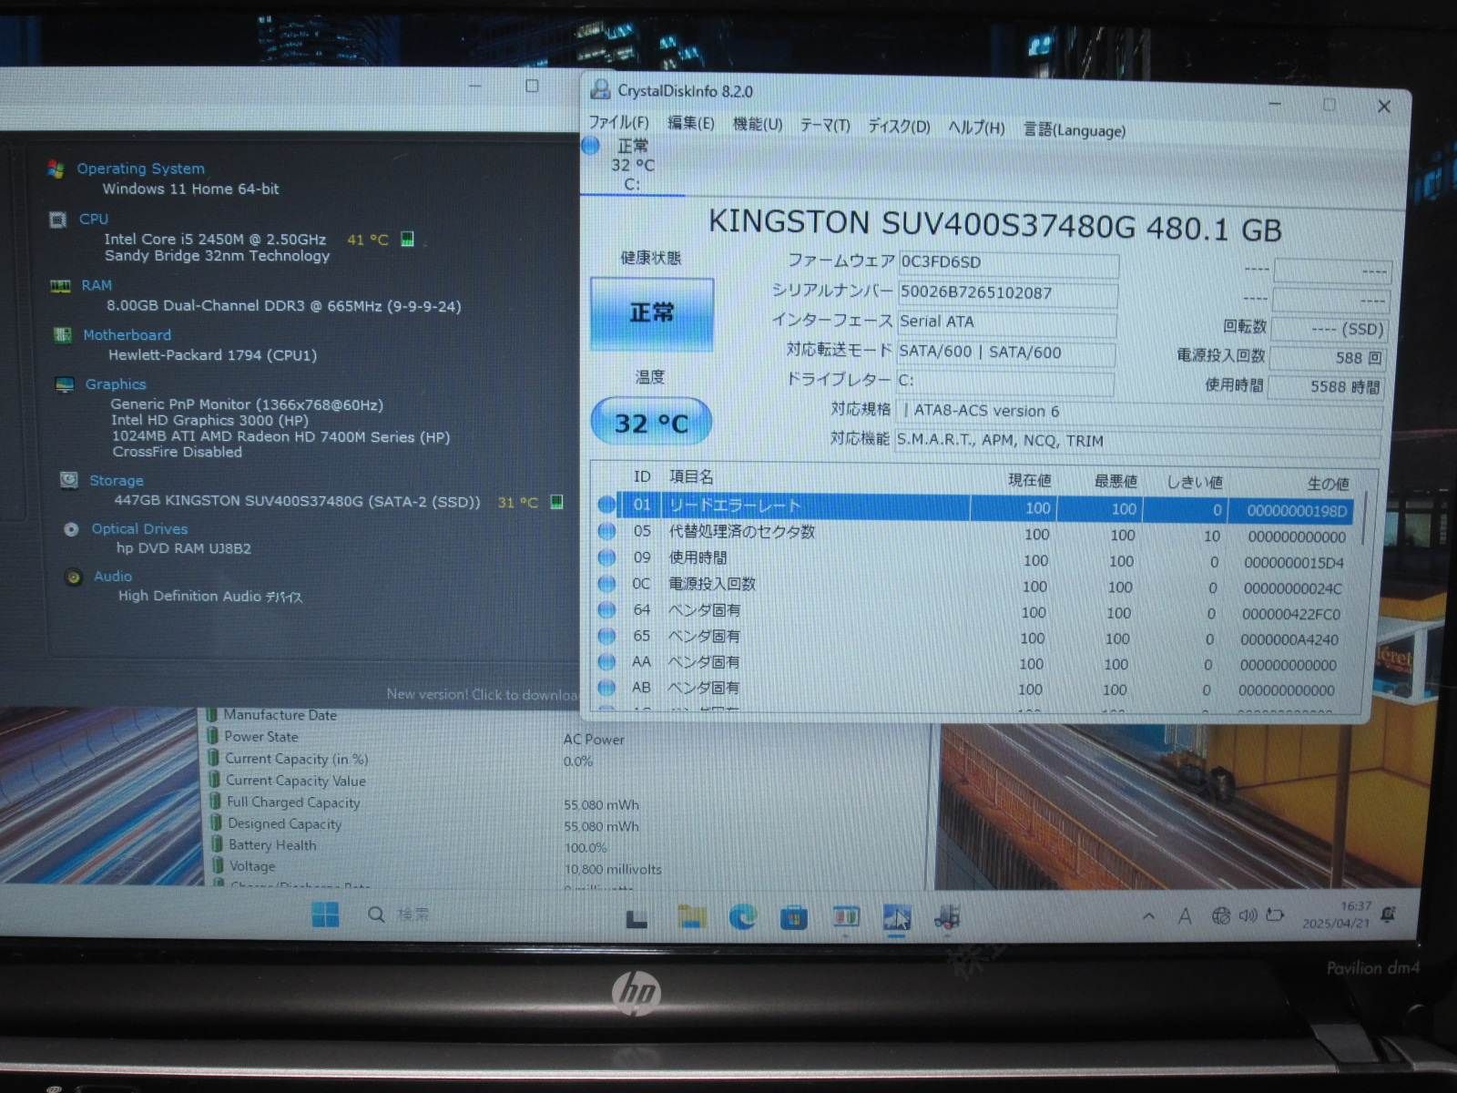Open the Audio section in Speccy
This screenshot has height=1093, width=1457.
113,577
